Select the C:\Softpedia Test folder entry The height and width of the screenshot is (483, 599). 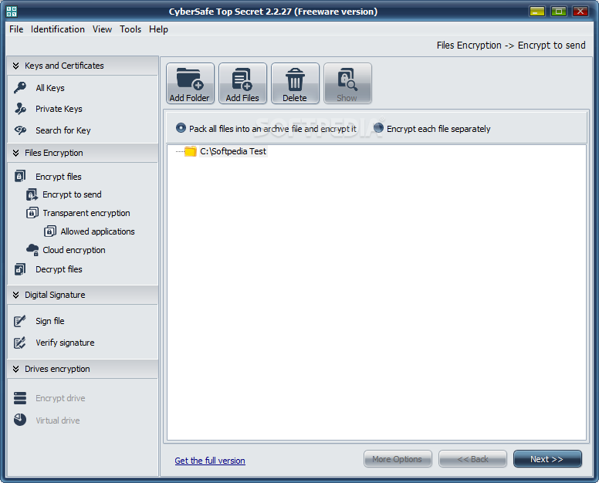[x=233, y=151]
